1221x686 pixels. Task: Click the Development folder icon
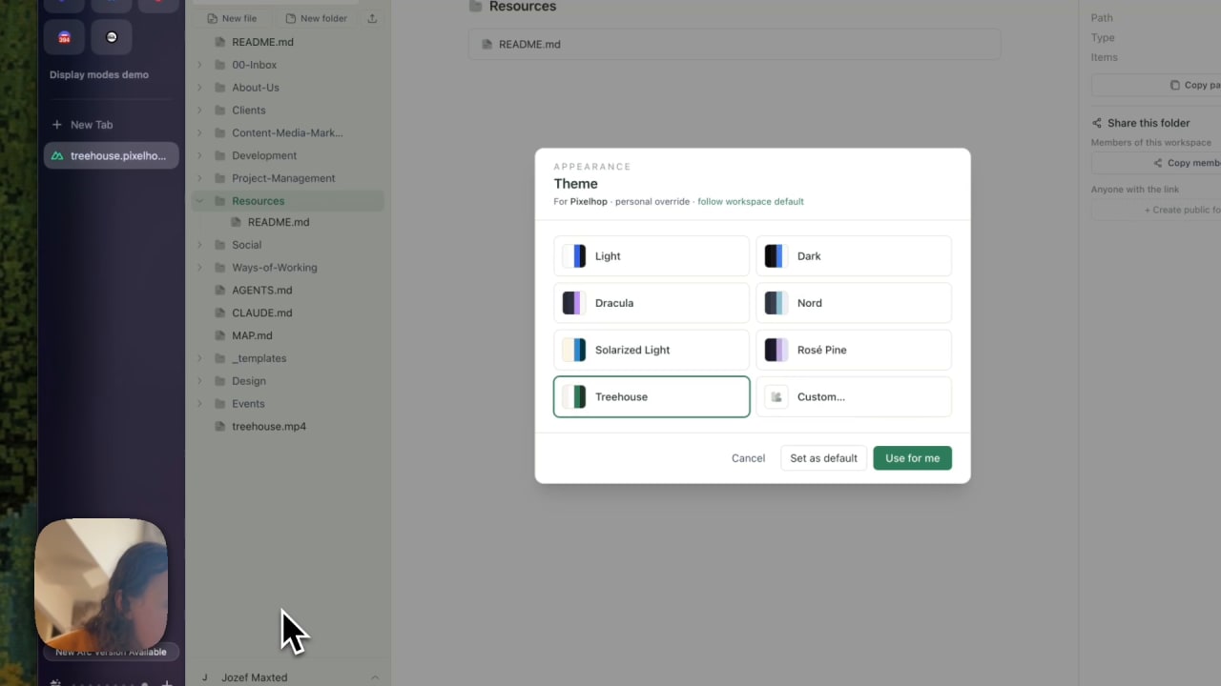(x=220, y=155)
